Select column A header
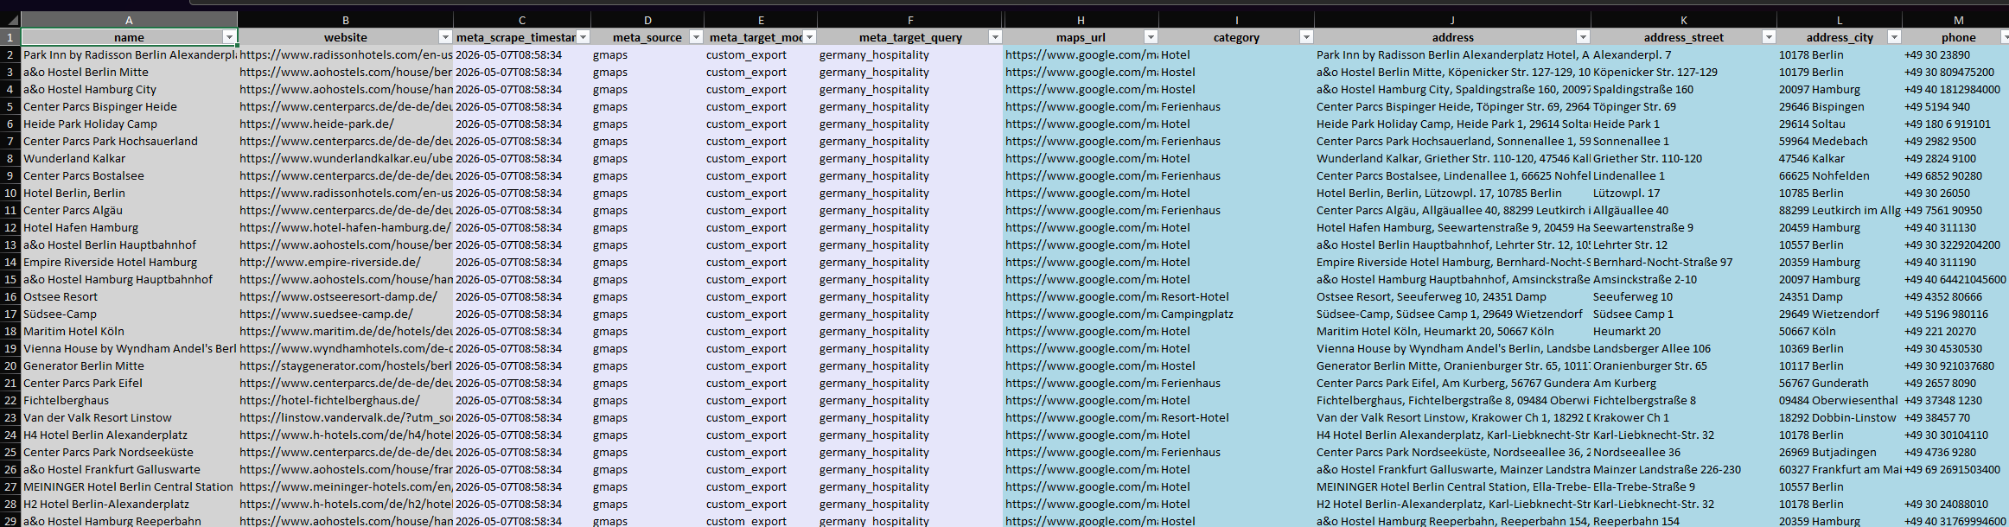Image resolution: width=2009 pixels, height=527 pixels. [129, 20]
